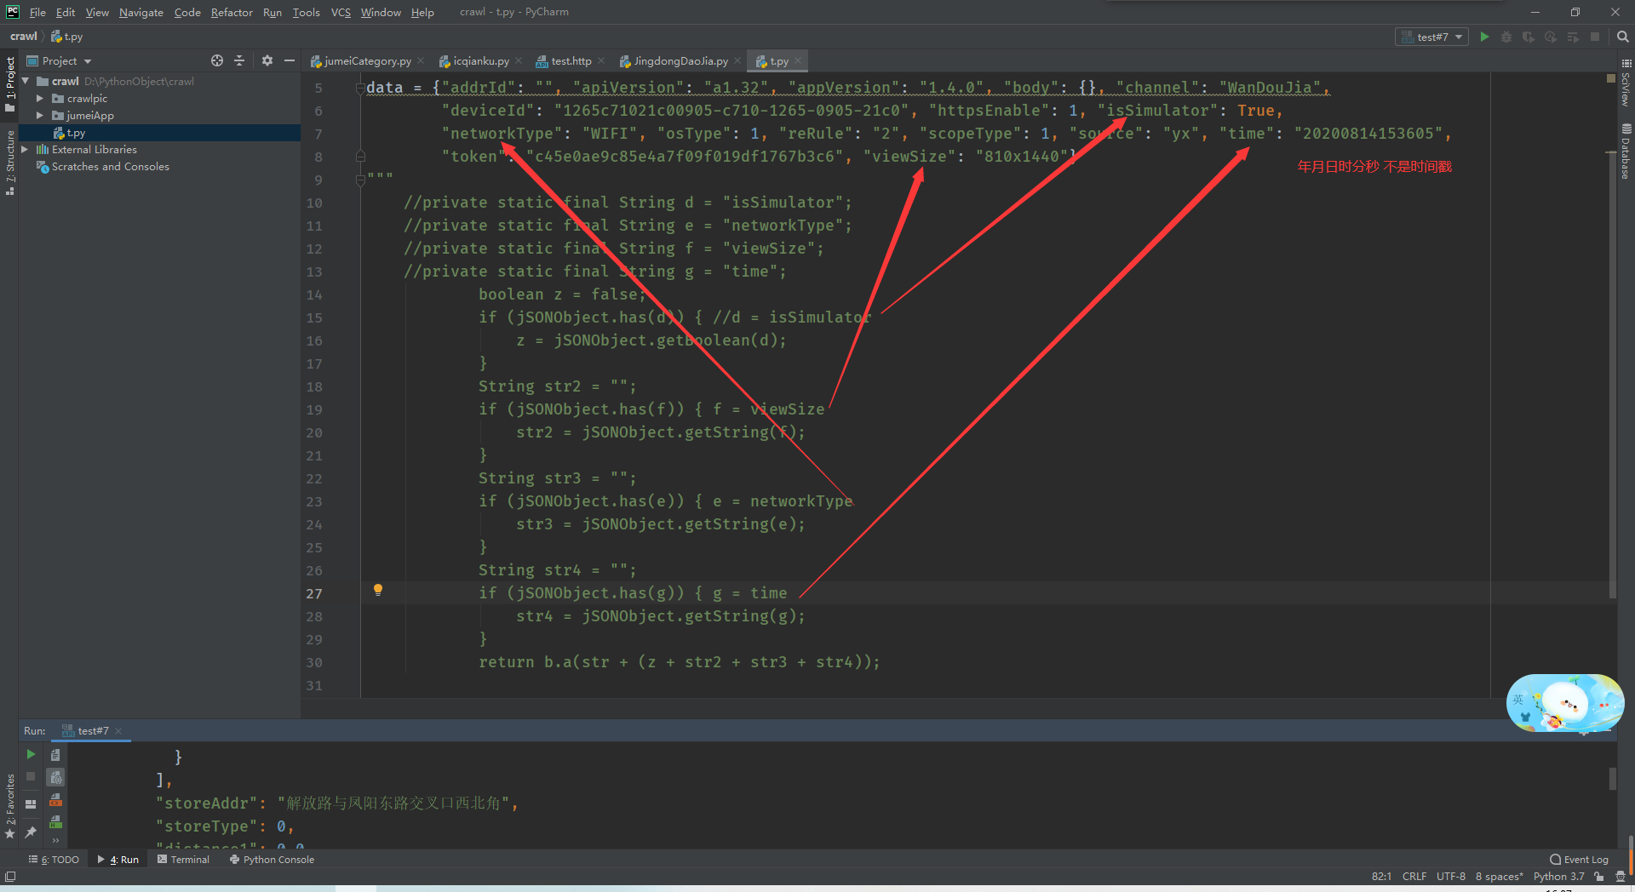Expand the crawlpic folder
1635x892 pixels.
(x=39, y=99)
